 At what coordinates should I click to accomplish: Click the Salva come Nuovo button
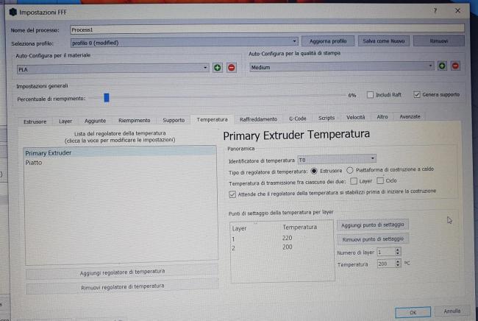383,40
